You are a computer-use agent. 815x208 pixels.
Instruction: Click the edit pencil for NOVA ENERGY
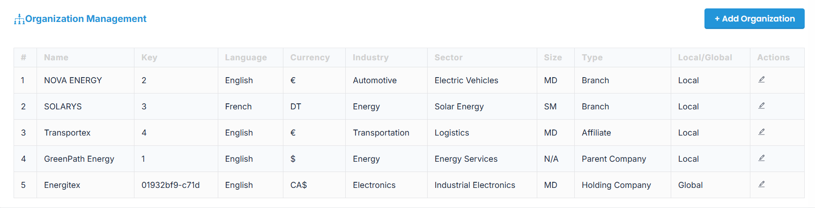click(x=762, y=80)
